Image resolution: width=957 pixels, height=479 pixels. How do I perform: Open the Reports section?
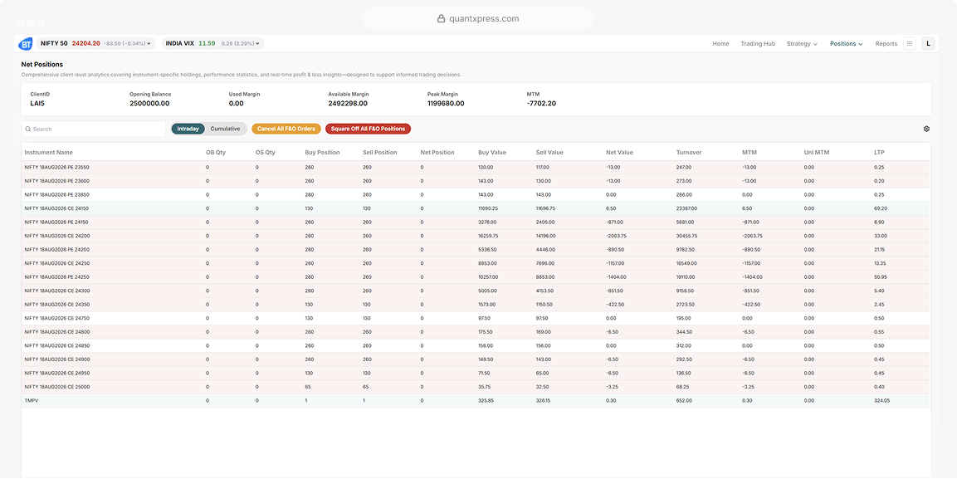886,44
